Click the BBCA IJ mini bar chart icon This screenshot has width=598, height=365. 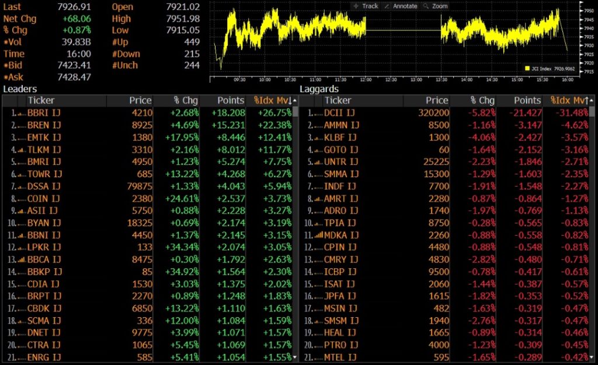click(x=22, y=260)
